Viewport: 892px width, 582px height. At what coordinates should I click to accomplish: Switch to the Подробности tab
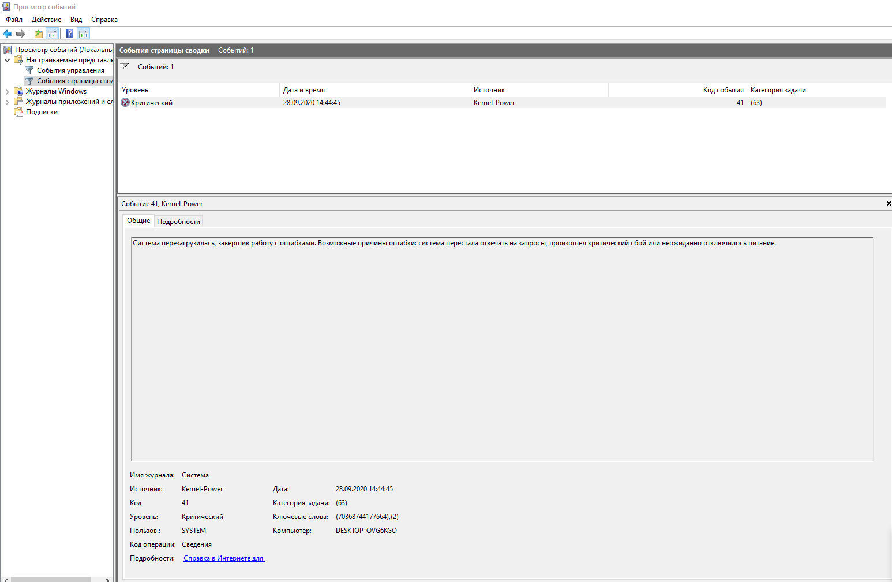click(x=178, y=222)
